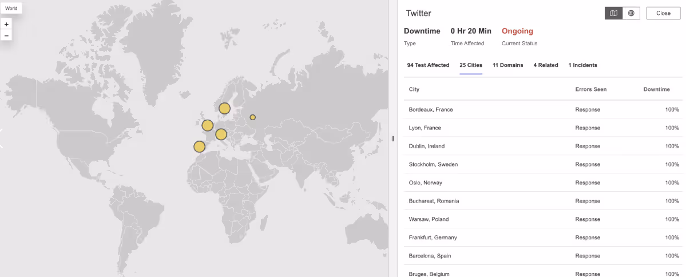The width and height of the screenshot is (686, 277).
Task: Select the Stockholm, Sweden row
Action: click(x=543, y=164)
